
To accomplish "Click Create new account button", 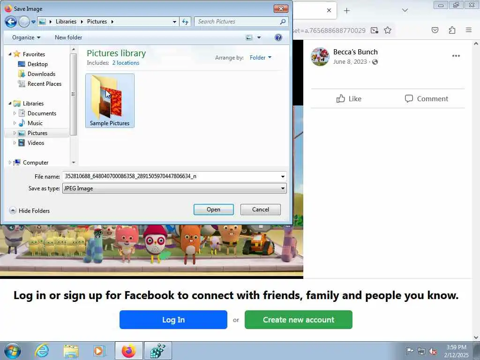I will click(299, 320).
